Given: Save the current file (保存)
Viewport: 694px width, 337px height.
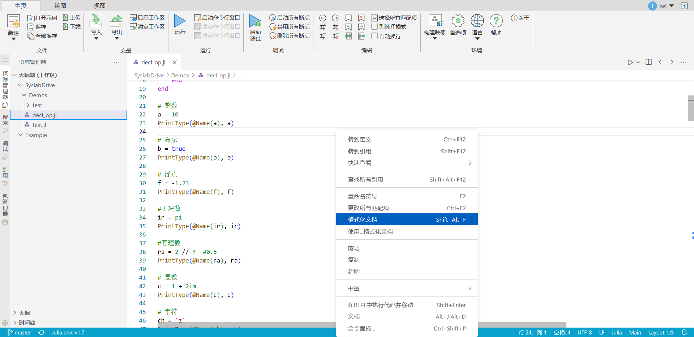Looking at the screenshot, I should point(37,27).
